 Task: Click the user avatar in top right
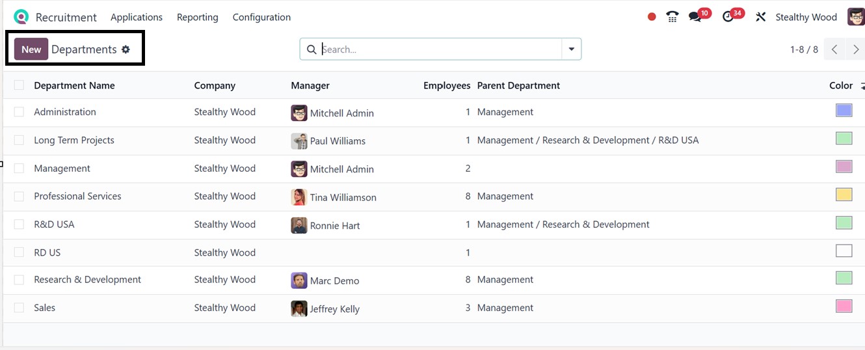pyautogui.click(x=855, y=17)
